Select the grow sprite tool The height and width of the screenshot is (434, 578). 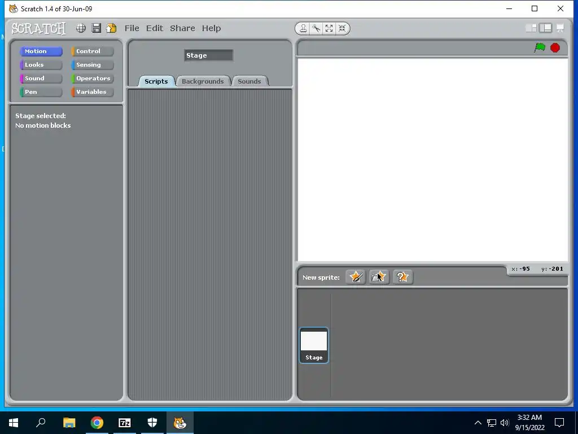point(329,28)
